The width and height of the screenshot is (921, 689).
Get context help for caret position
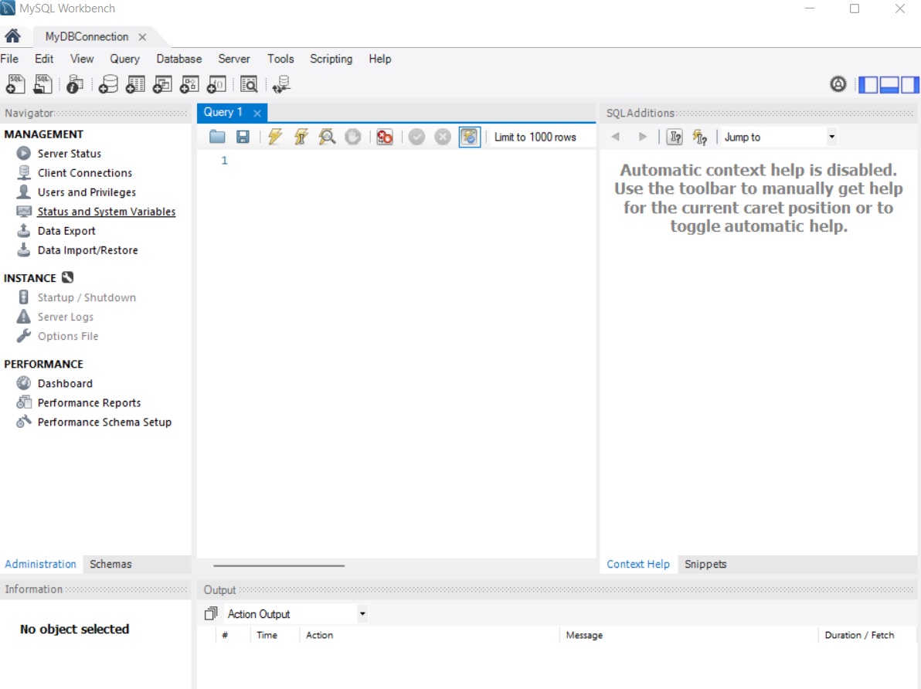point(675,137)
